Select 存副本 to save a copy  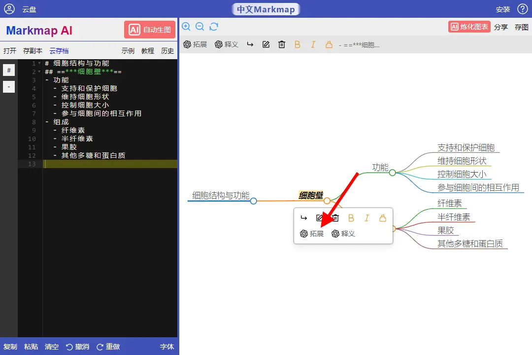[33, 51]
